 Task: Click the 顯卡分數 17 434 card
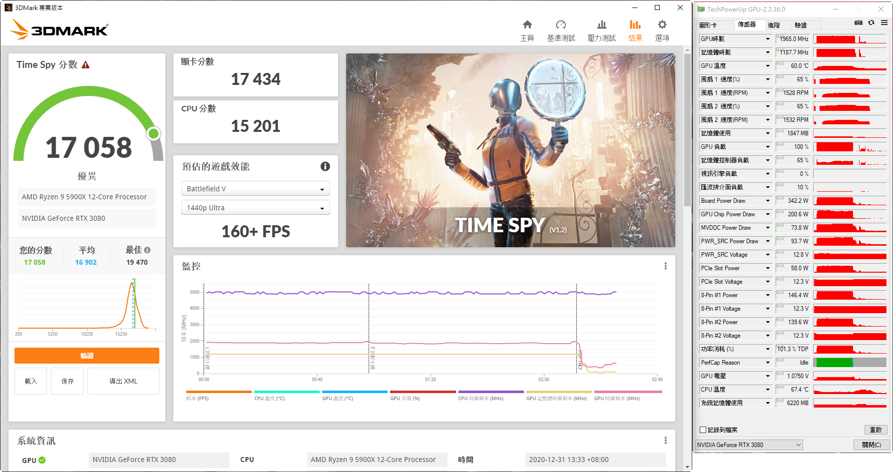click(x=255, y=74)
